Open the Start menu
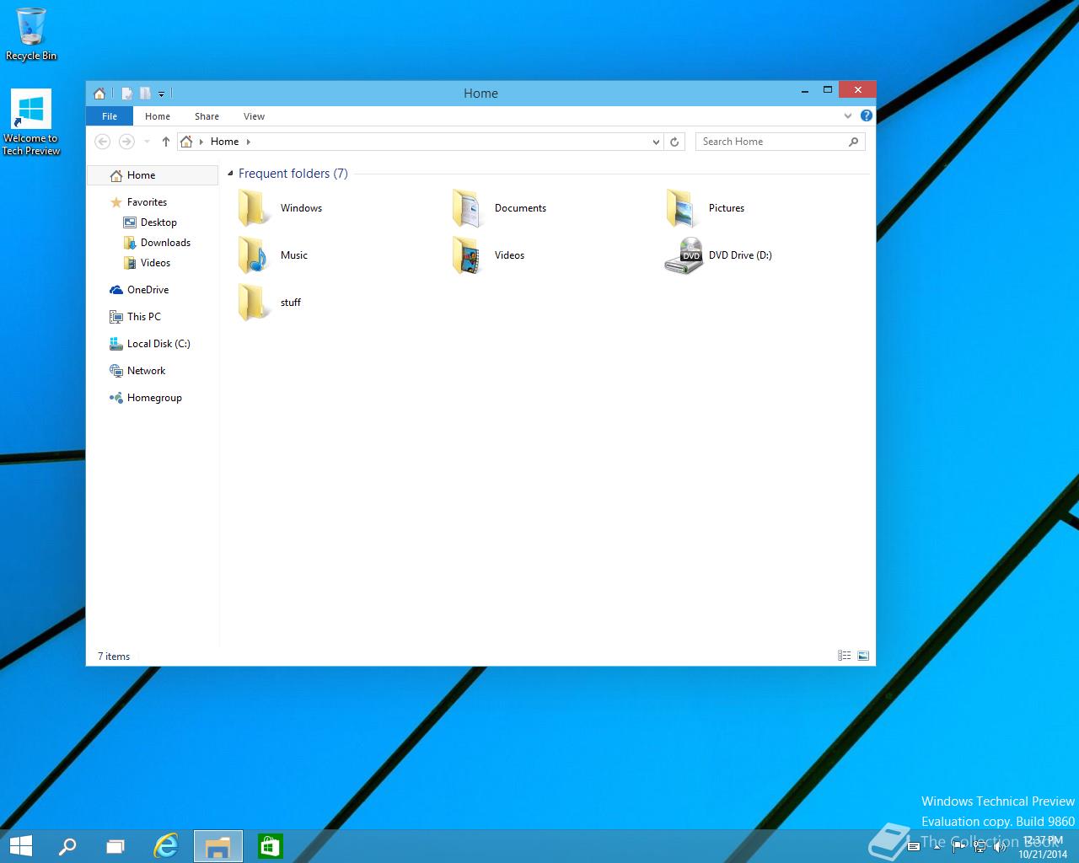Image resolution: width=1079 pixels, height=863 pixels. point(20,846)
